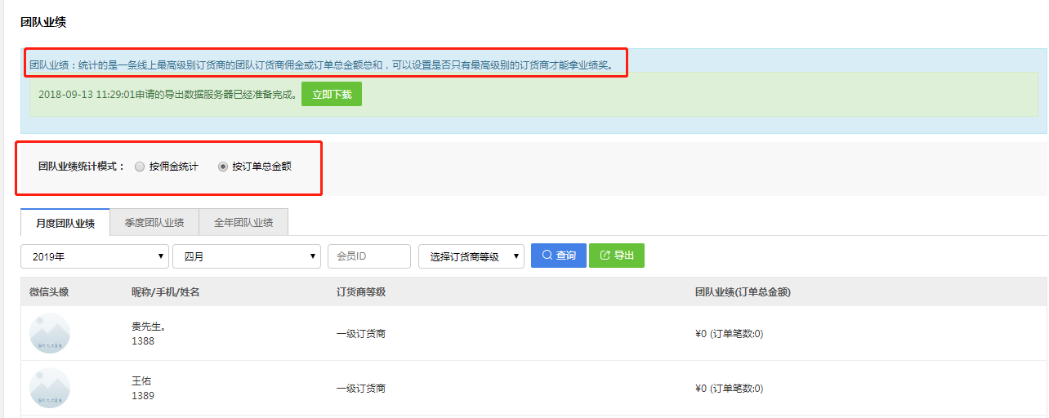
Task: Expand the 2019年 year dropdown
Action: 95,256
